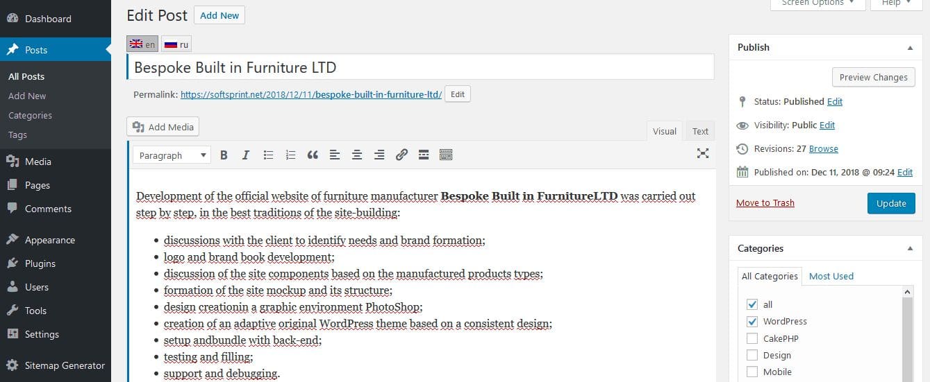Click Add New button beside Edit Post
This screenshot has height=382, width=930.
click(x=219, y=15)
